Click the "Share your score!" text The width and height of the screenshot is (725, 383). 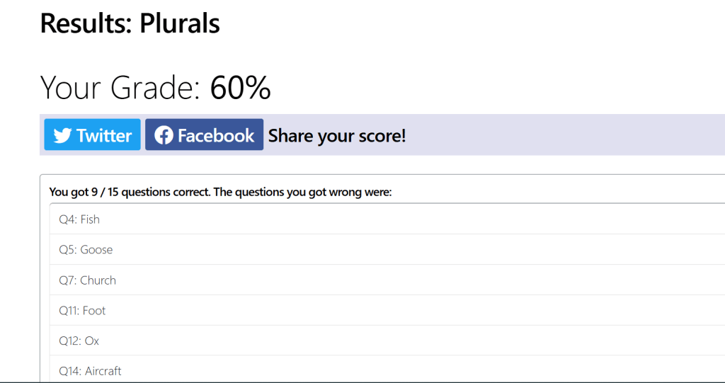point(337,135)
